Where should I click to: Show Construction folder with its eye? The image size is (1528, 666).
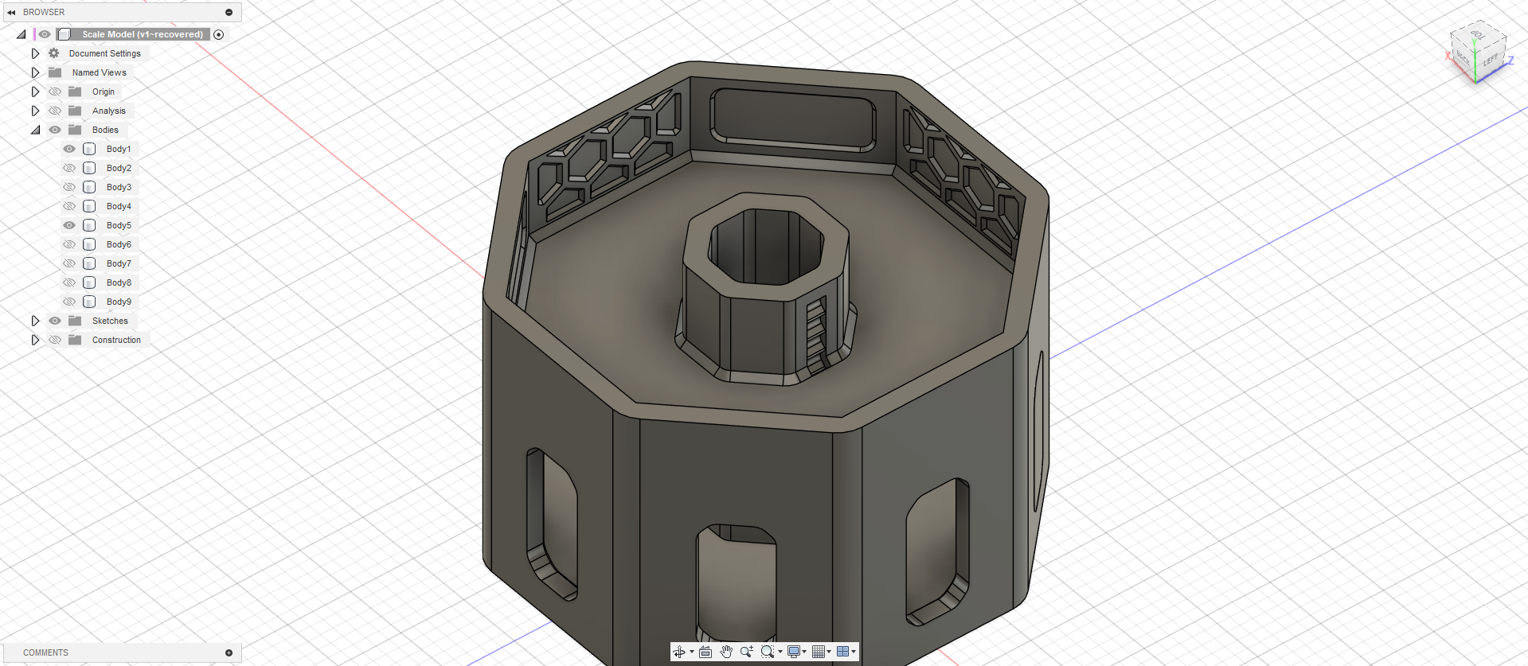(55, 340)
